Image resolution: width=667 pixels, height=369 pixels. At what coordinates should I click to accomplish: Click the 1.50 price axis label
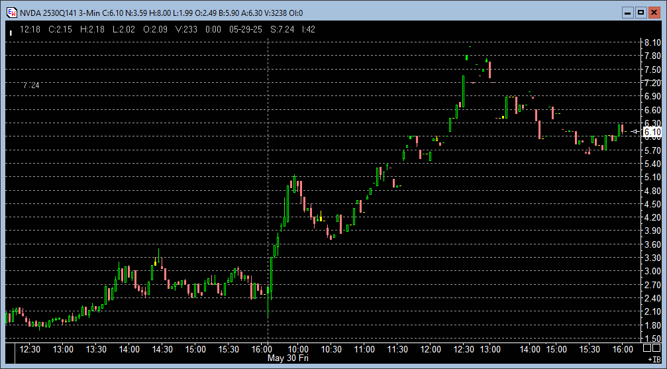coord(652,339)
